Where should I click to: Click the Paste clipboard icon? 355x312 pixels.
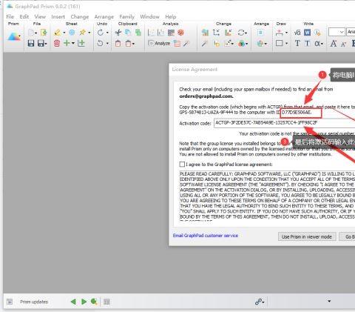(x=118, y=44)
